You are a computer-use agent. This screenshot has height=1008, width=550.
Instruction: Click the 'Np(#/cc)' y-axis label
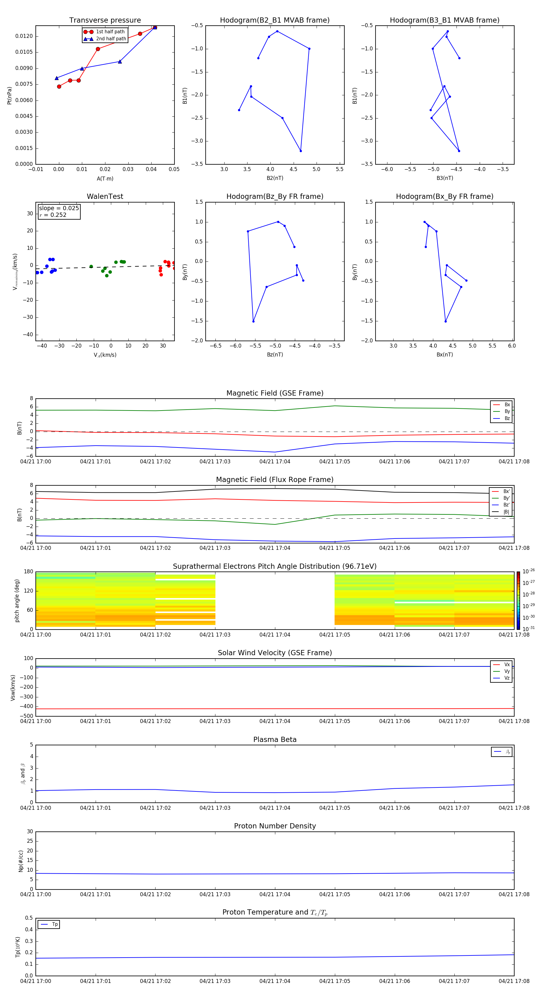[21, 861]
